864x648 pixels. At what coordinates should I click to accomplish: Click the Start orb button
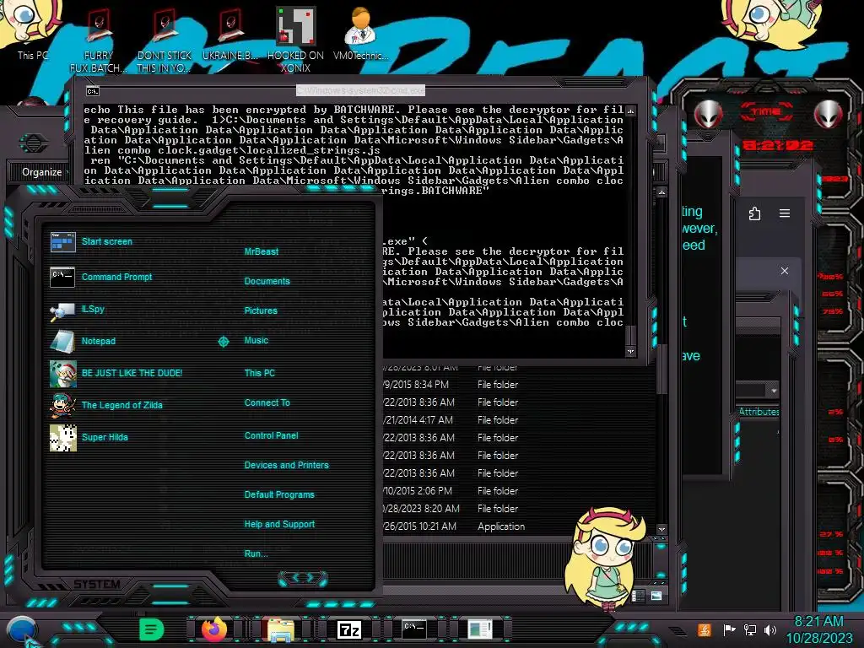tap(22, 630)
